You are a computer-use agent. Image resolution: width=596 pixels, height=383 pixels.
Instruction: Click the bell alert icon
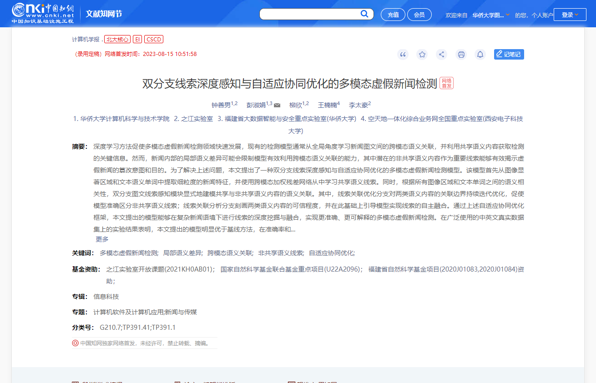click(x=480, y=55)
